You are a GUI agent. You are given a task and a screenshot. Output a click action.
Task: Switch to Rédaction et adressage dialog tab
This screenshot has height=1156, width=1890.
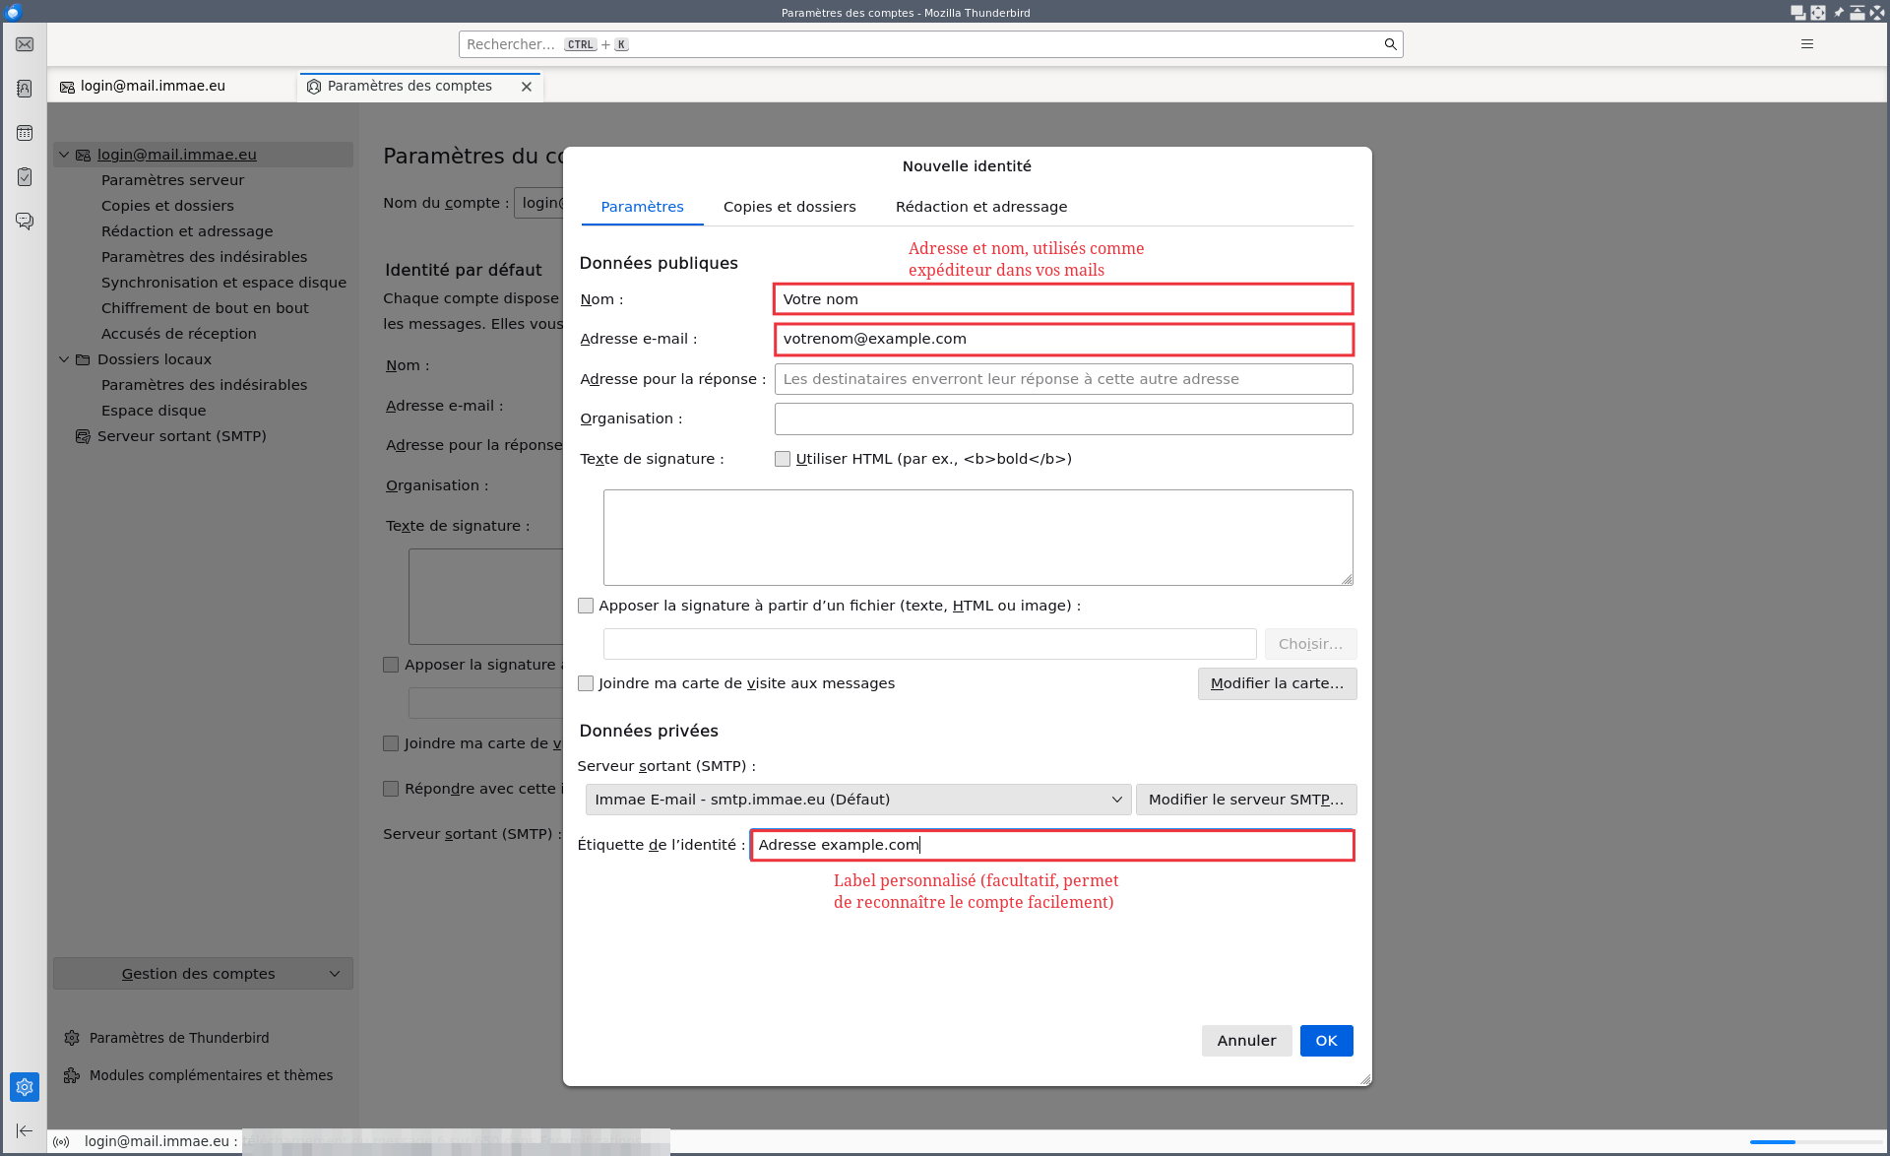point(981,207)
